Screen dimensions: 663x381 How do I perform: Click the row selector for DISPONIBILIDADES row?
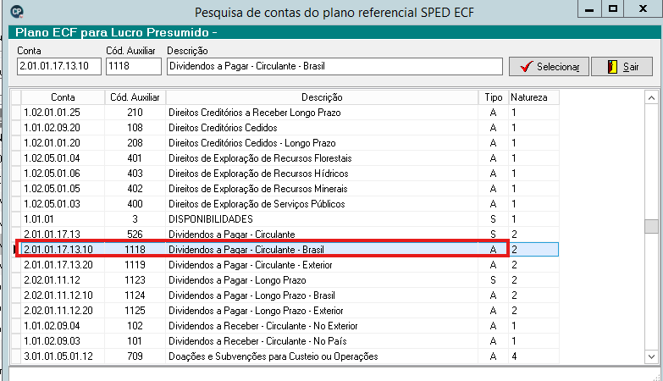(x=15, y=219)
